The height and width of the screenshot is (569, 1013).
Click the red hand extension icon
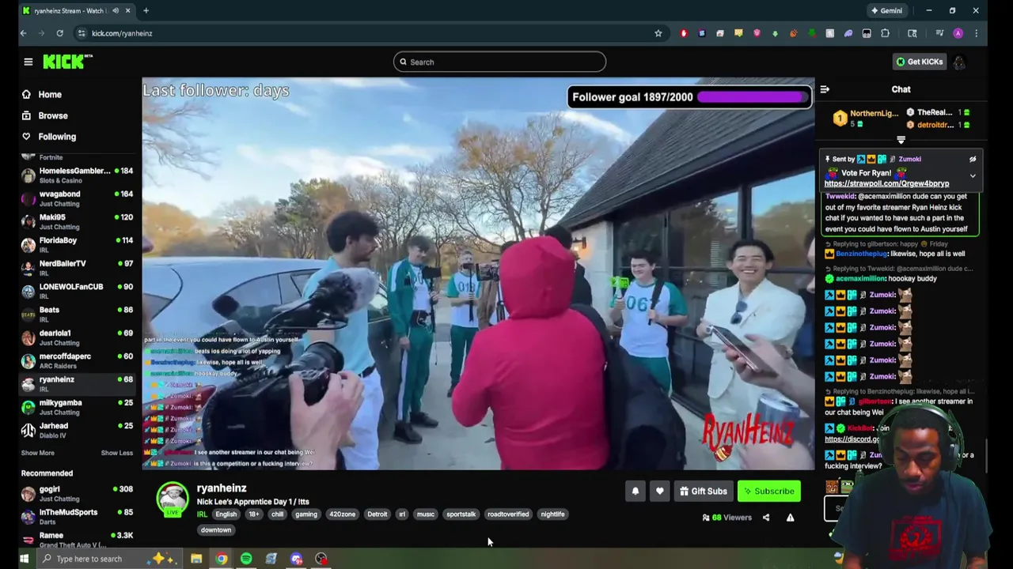coord(684,33)
